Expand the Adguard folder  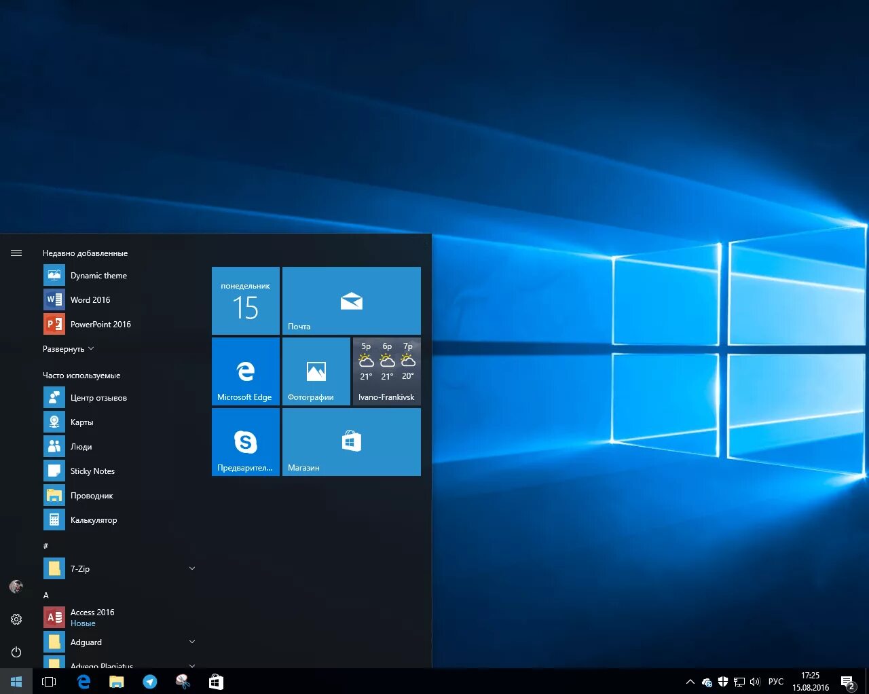point(191,642)
